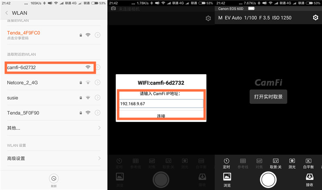Tap the Canon EOS 60D camera name
Viewport: 322px width, 190px height.
231,8
